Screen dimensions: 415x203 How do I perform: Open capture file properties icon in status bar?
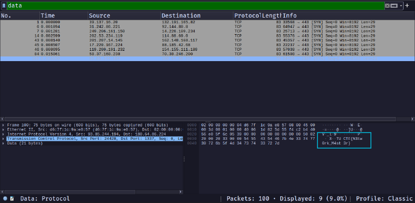point(12,198)
